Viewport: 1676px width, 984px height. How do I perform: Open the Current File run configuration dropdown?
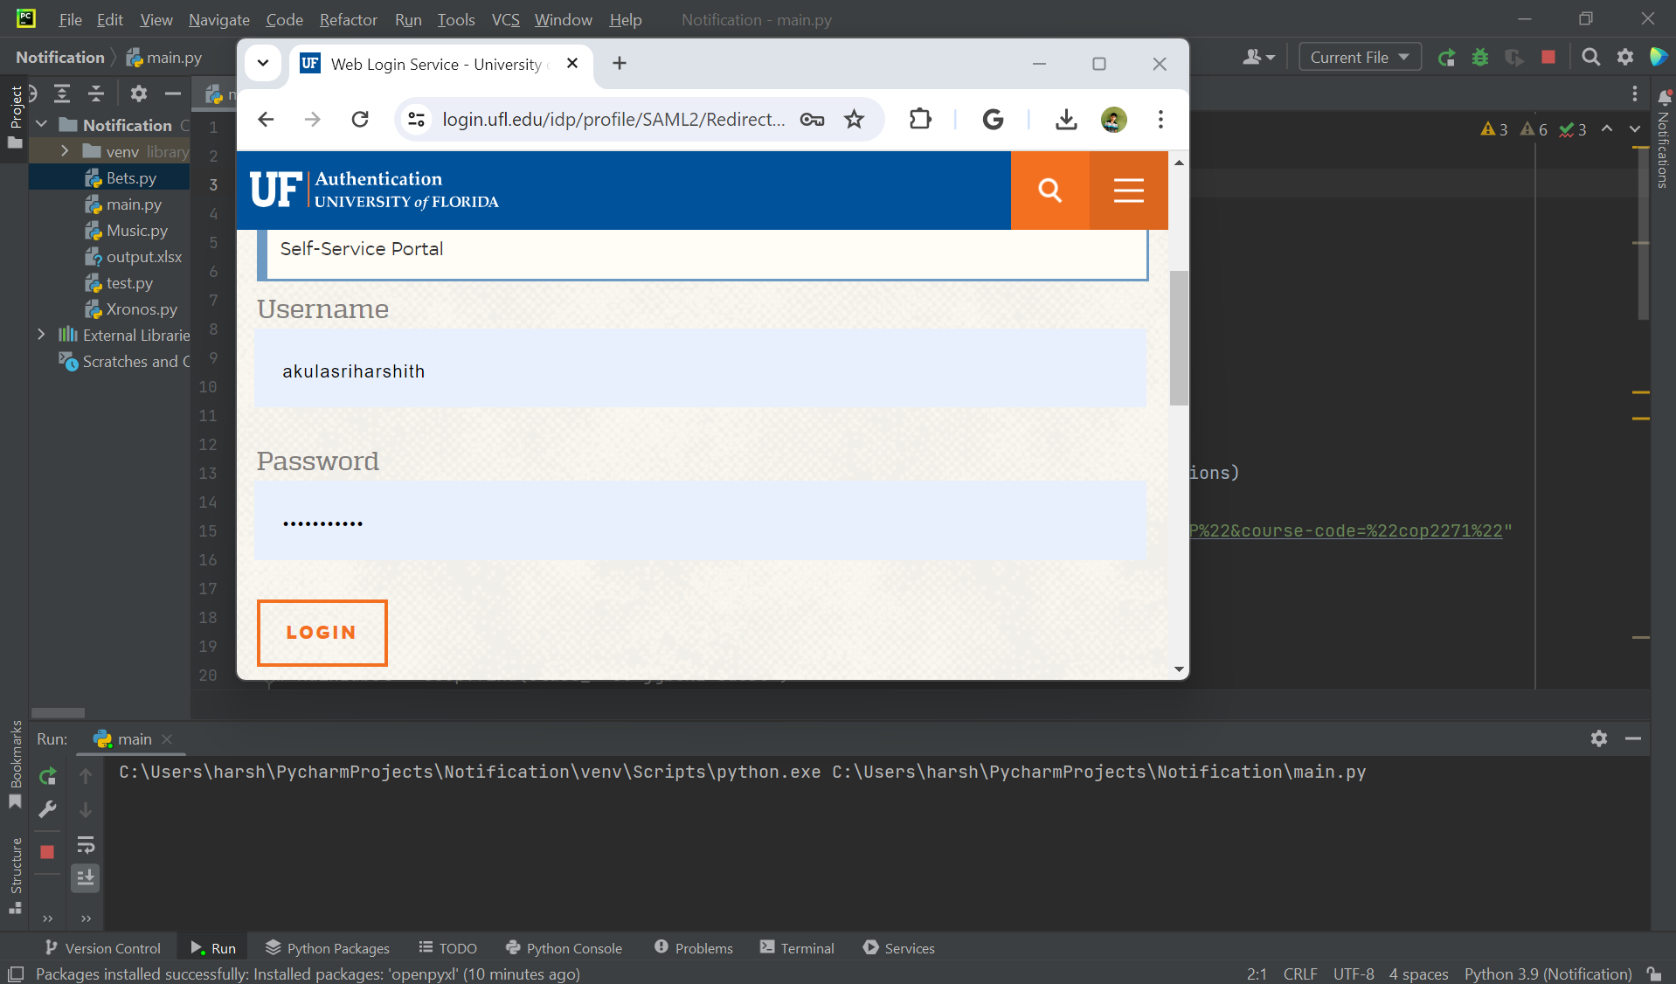(x=1360, y=58)
